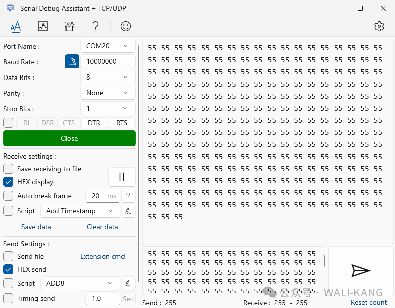Open the ADD8 script dropdown
The height and width of the screenshot is (308, 395).
(81, 283)
